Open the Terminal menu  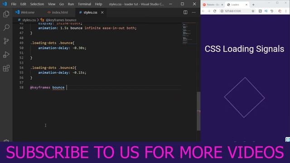(x=84, y=4)
